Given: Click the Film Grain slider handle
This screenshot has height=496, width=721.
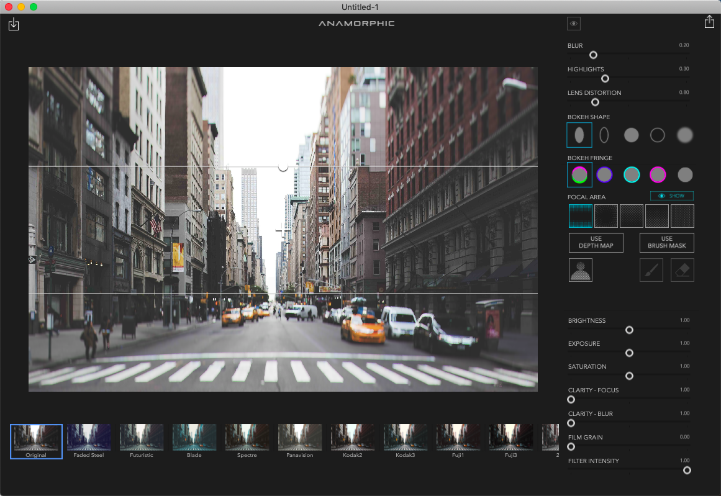Looking at the screenshot, I should (571, 446).
